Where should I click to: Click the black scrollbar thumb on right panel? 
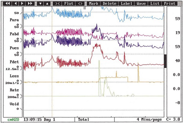tap(165, 61)
